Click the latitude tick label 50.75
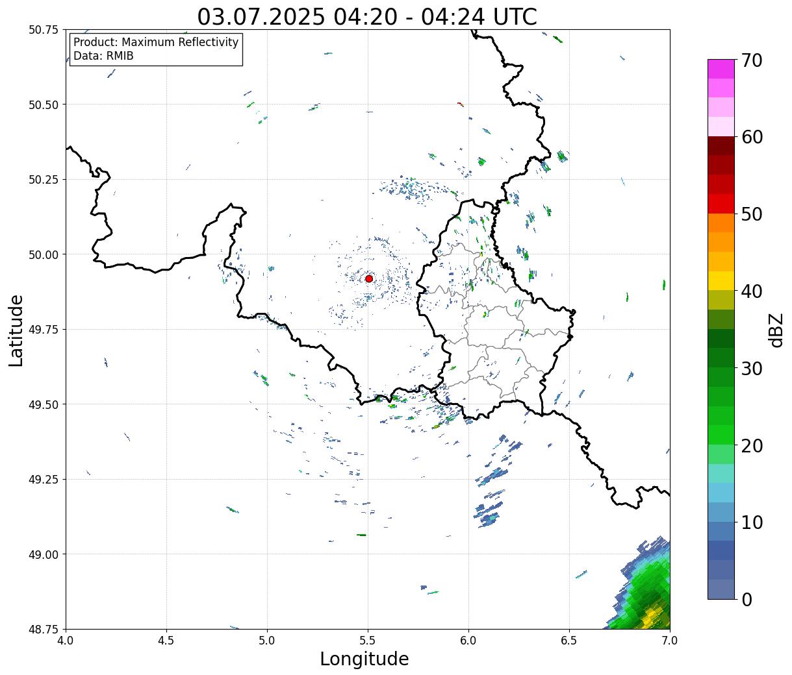Screen dimensions: 792x675 click(x=43, y=30)
